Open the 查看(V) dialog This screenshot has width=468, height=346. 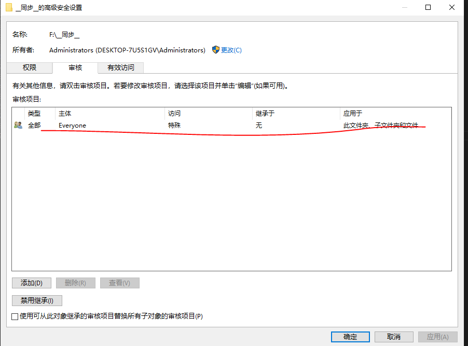pos(119,283)
